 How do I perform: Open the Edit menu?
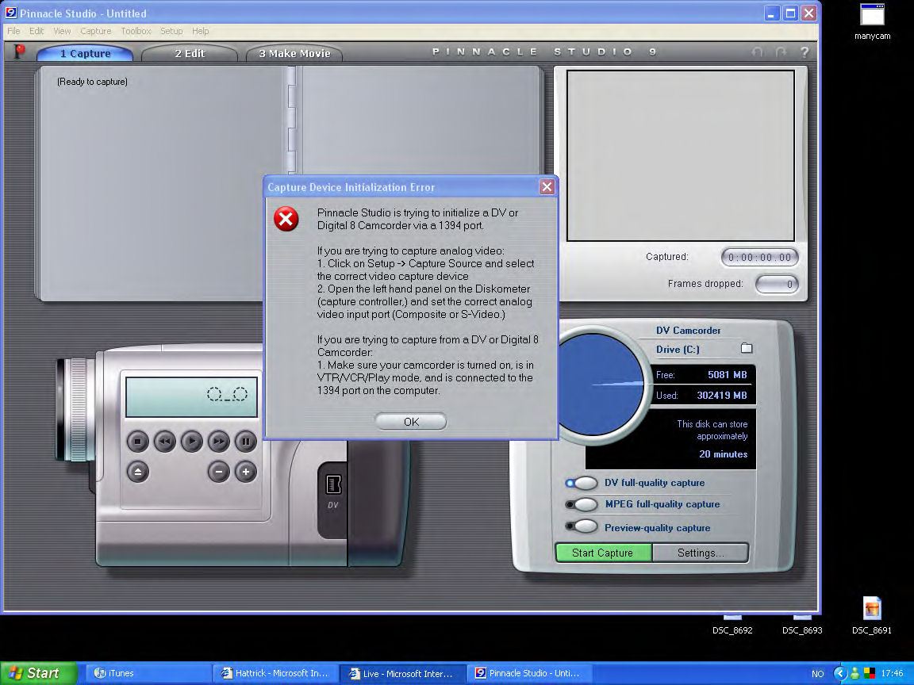click(36, 31)
